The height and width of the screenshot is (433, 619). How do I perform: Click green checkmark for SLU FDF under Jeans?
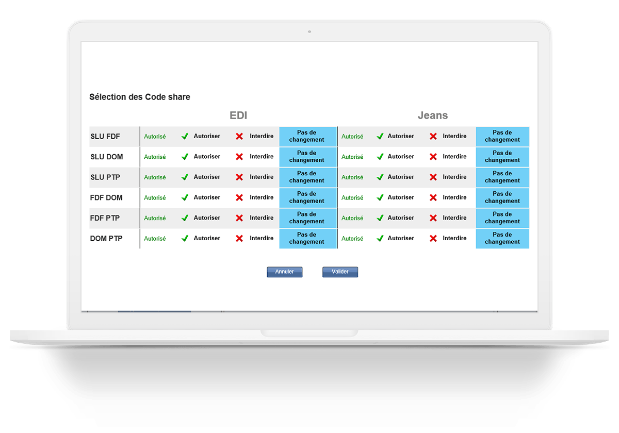pyautogui.click(x=380, y=137)
